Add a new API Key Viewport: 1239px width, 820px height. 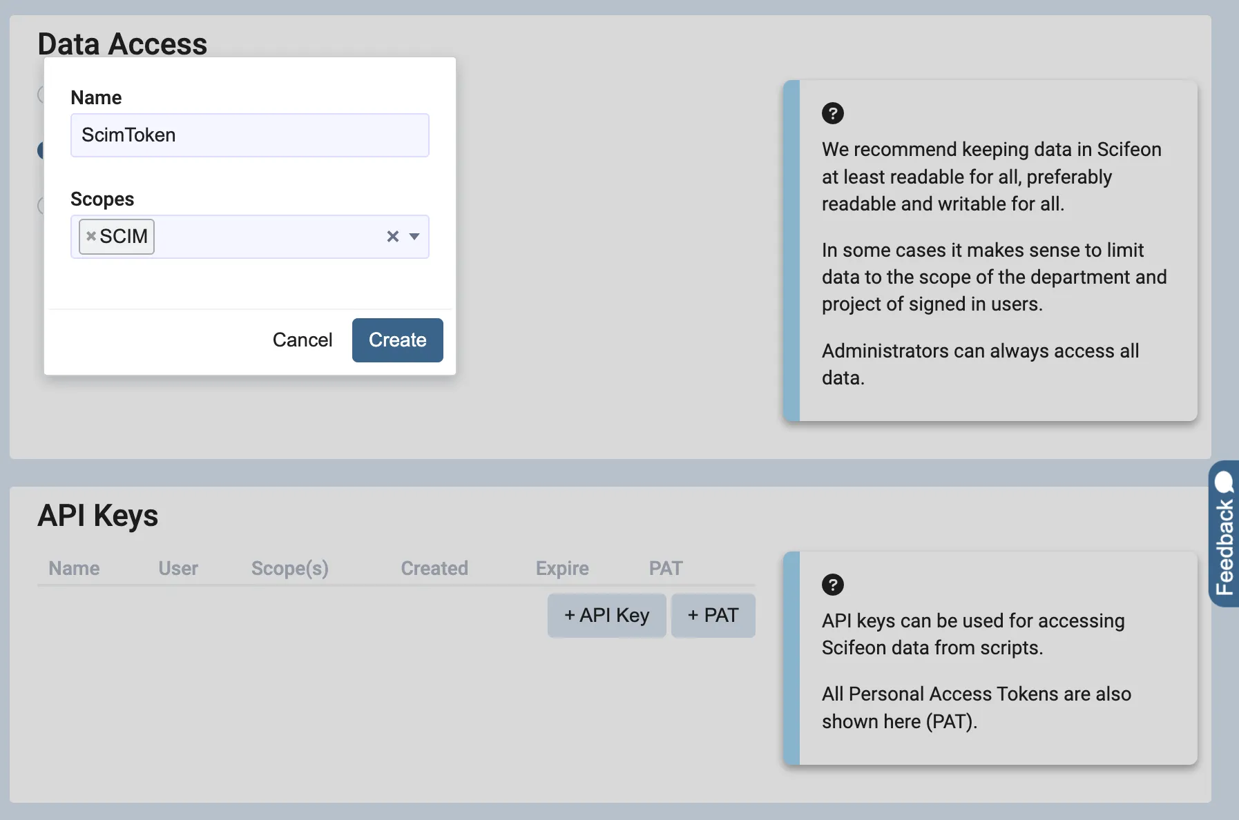pyautogui.click(x=606, y=615)
